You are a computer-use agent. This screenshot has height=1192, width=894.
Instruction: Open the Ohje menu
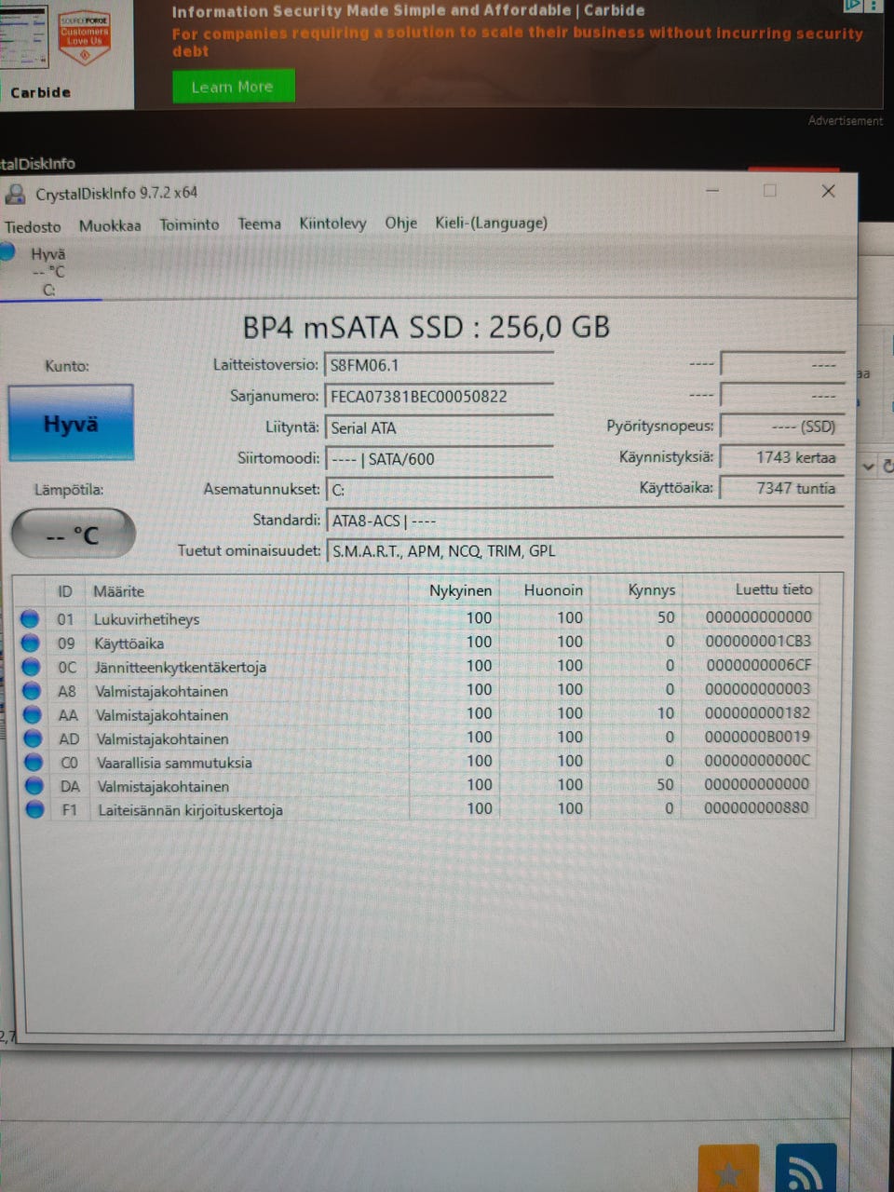click(400, 223)
